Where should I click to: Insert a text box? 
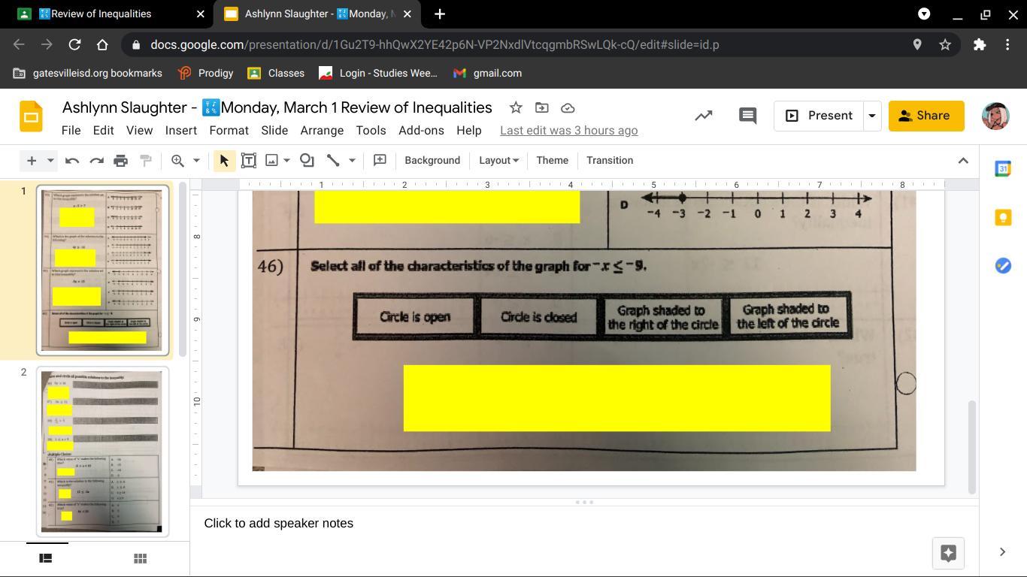(248, 160)
